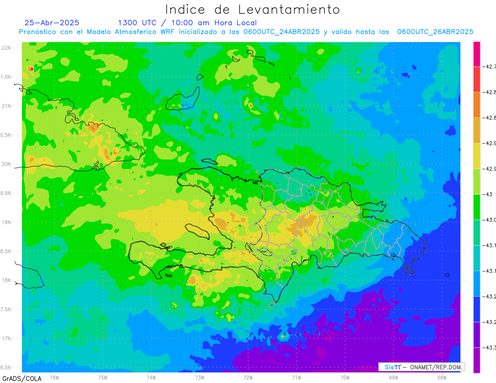This screenshot has width=496, height=383.
Task: Click the "75W" longitude label
Action: point(103,377)
